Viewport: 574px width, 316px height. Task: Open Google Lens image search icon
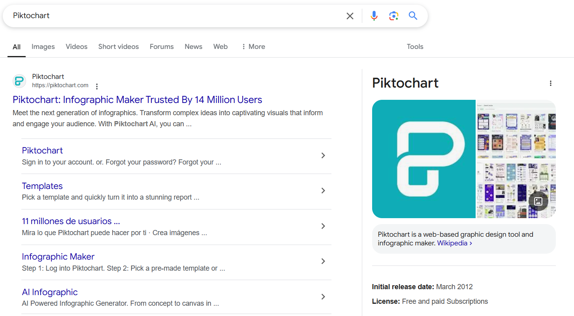tap(393, 16)
